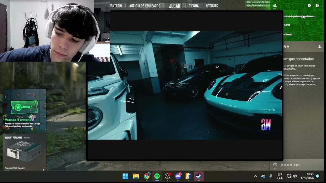
Task: Click the 'Deseando jugar' status text
Action: click(x=290, y=165)
